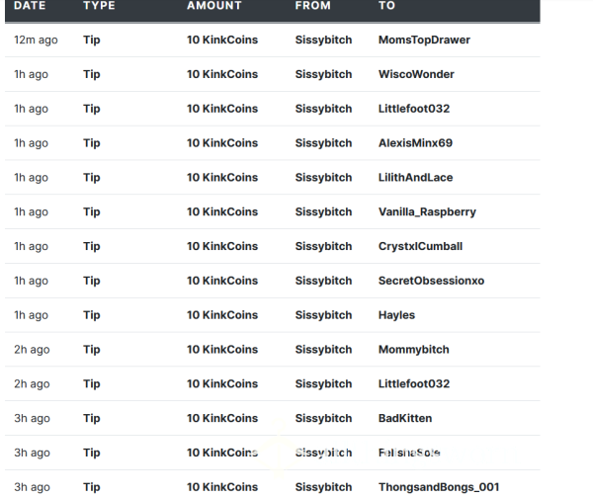The width and height of the screenshot is (593, 497).
Task: Select the 12m ago timestamp
Action: click(x=36, y=40)
